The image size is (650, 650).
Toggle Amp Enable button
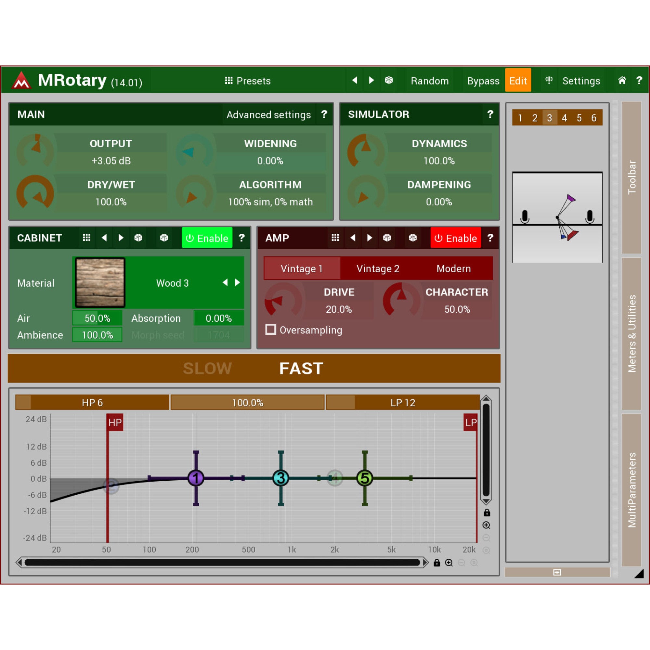click(x=456, y=238)
